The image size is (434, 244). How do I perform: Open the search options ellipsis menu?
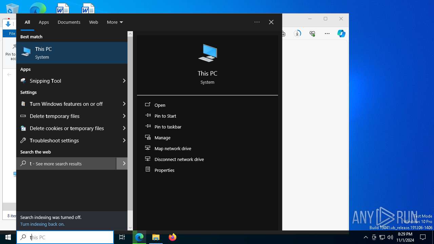[257, 22]
